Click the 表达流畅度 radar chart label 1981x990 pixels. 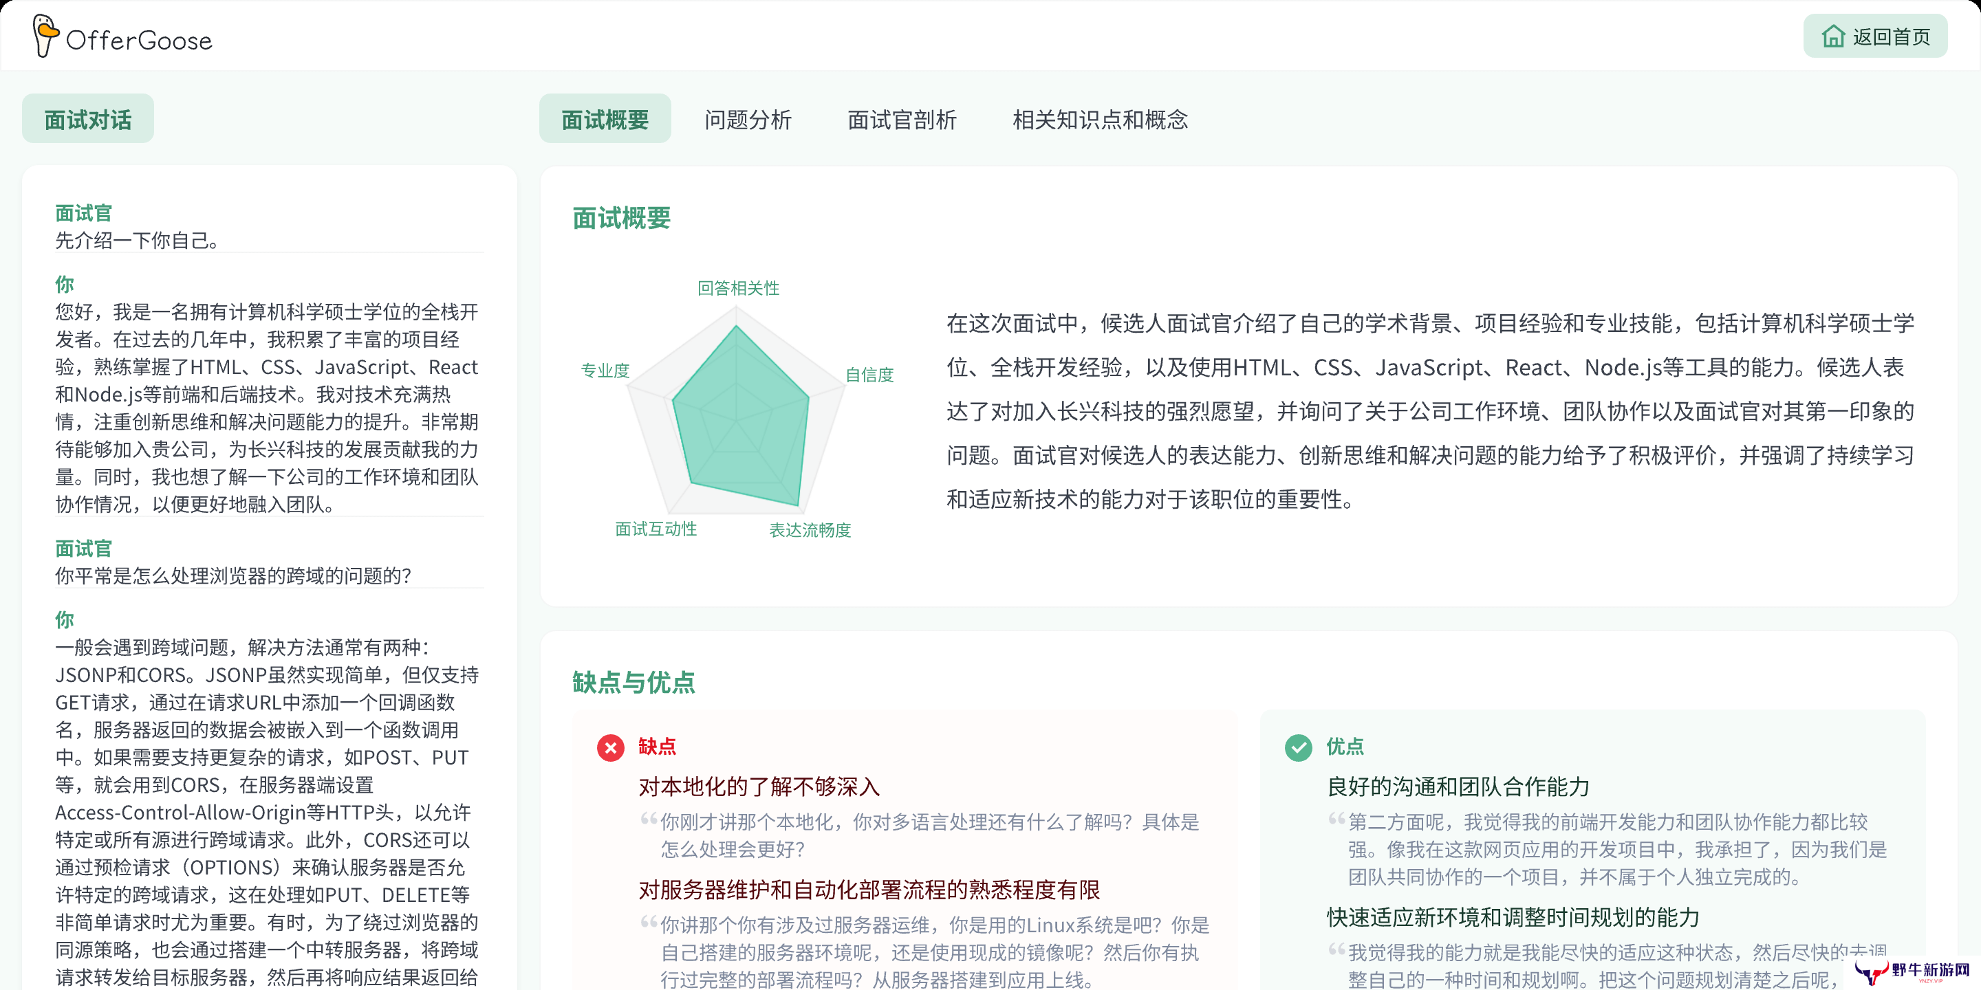point(810,529)
